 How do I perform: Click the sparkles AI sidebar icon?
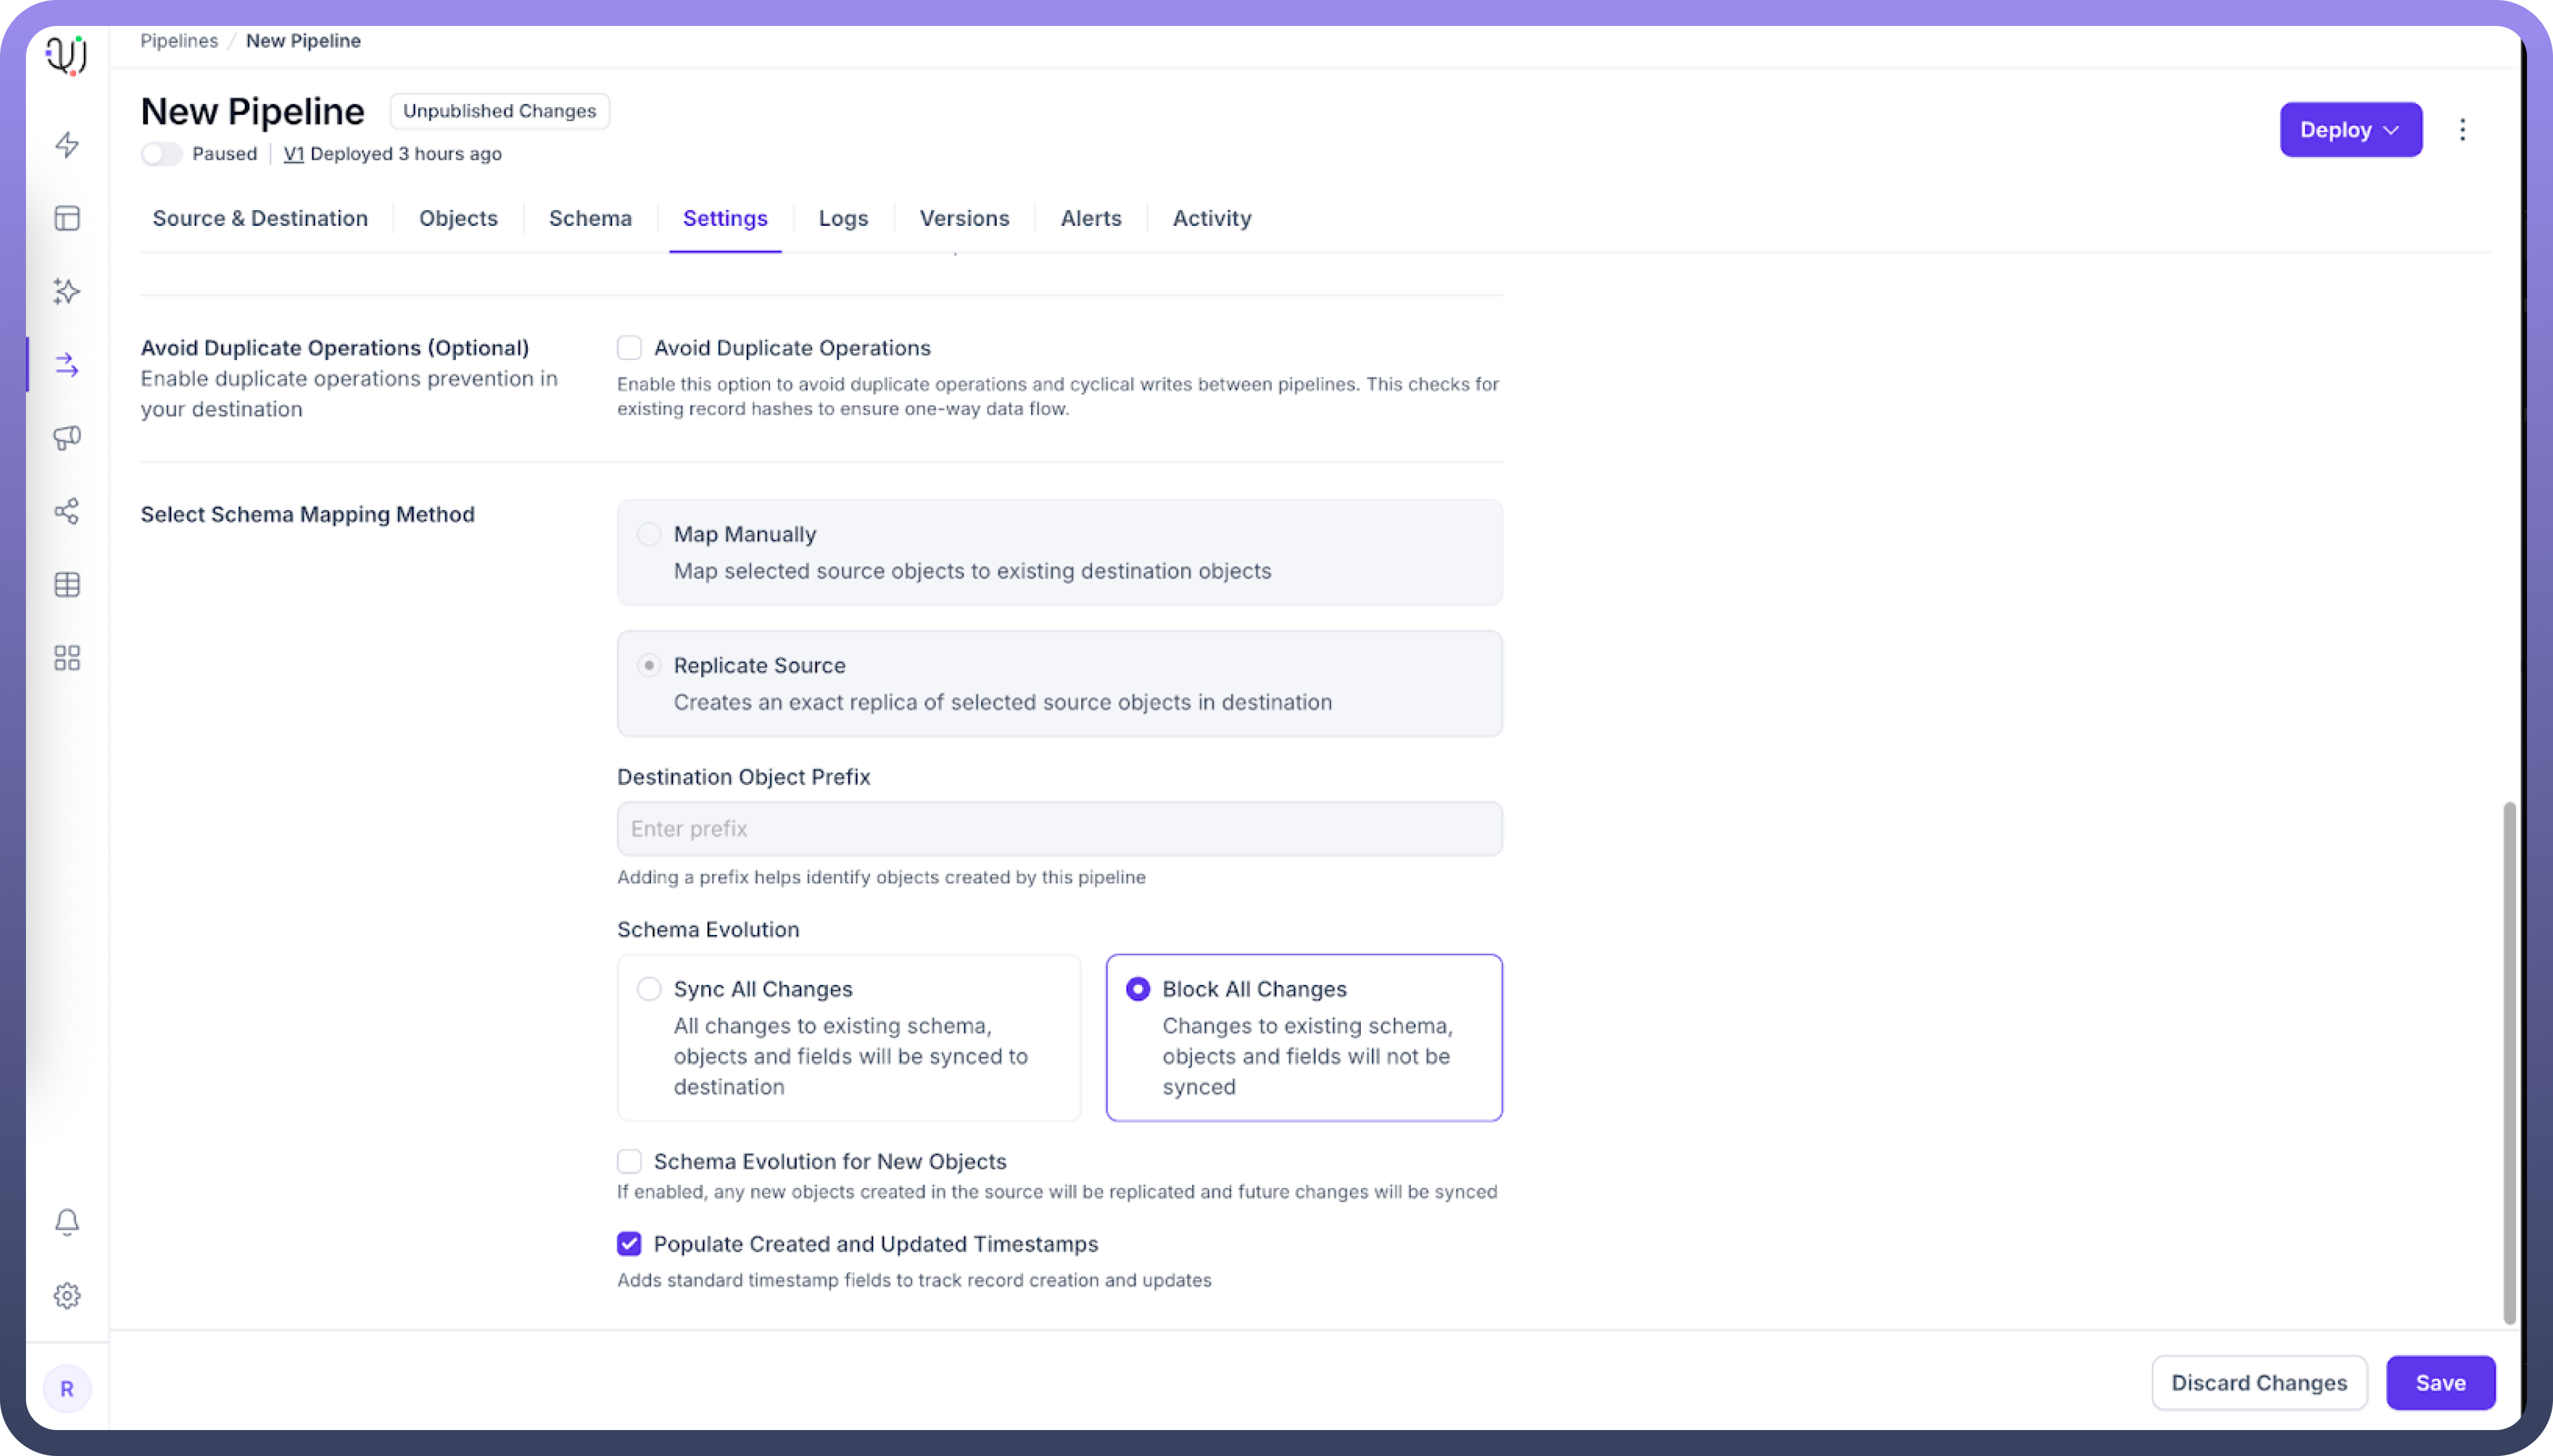[x=67, y=291]
